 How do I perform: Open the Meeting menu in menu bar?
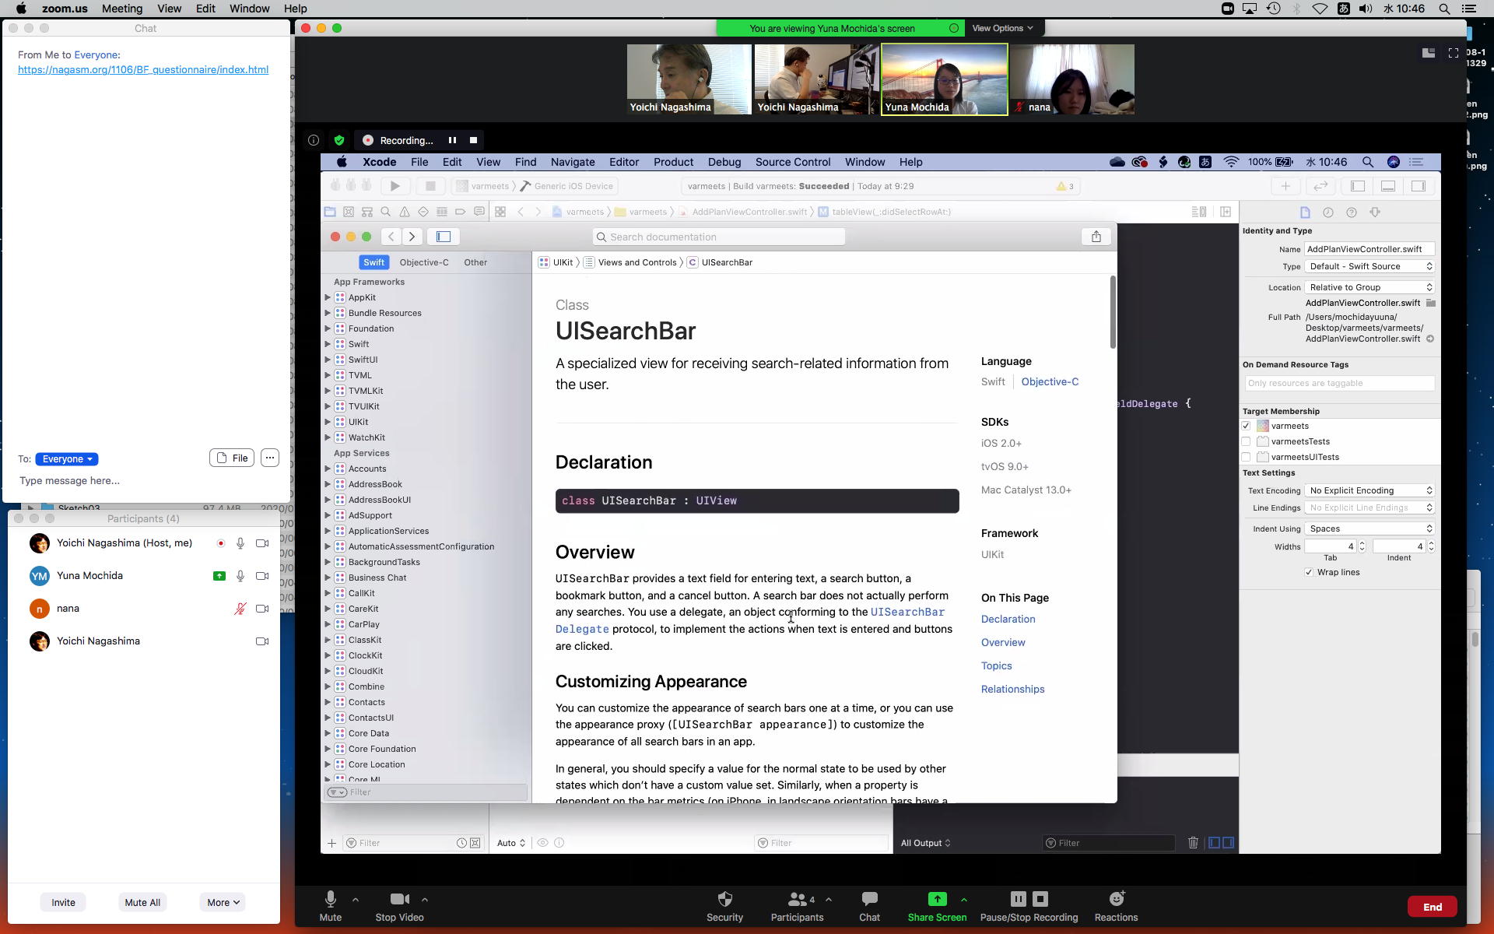[x=122, y=9]
